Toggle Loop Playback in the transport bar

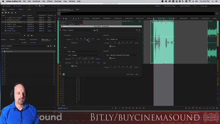[x=140, y=108]
